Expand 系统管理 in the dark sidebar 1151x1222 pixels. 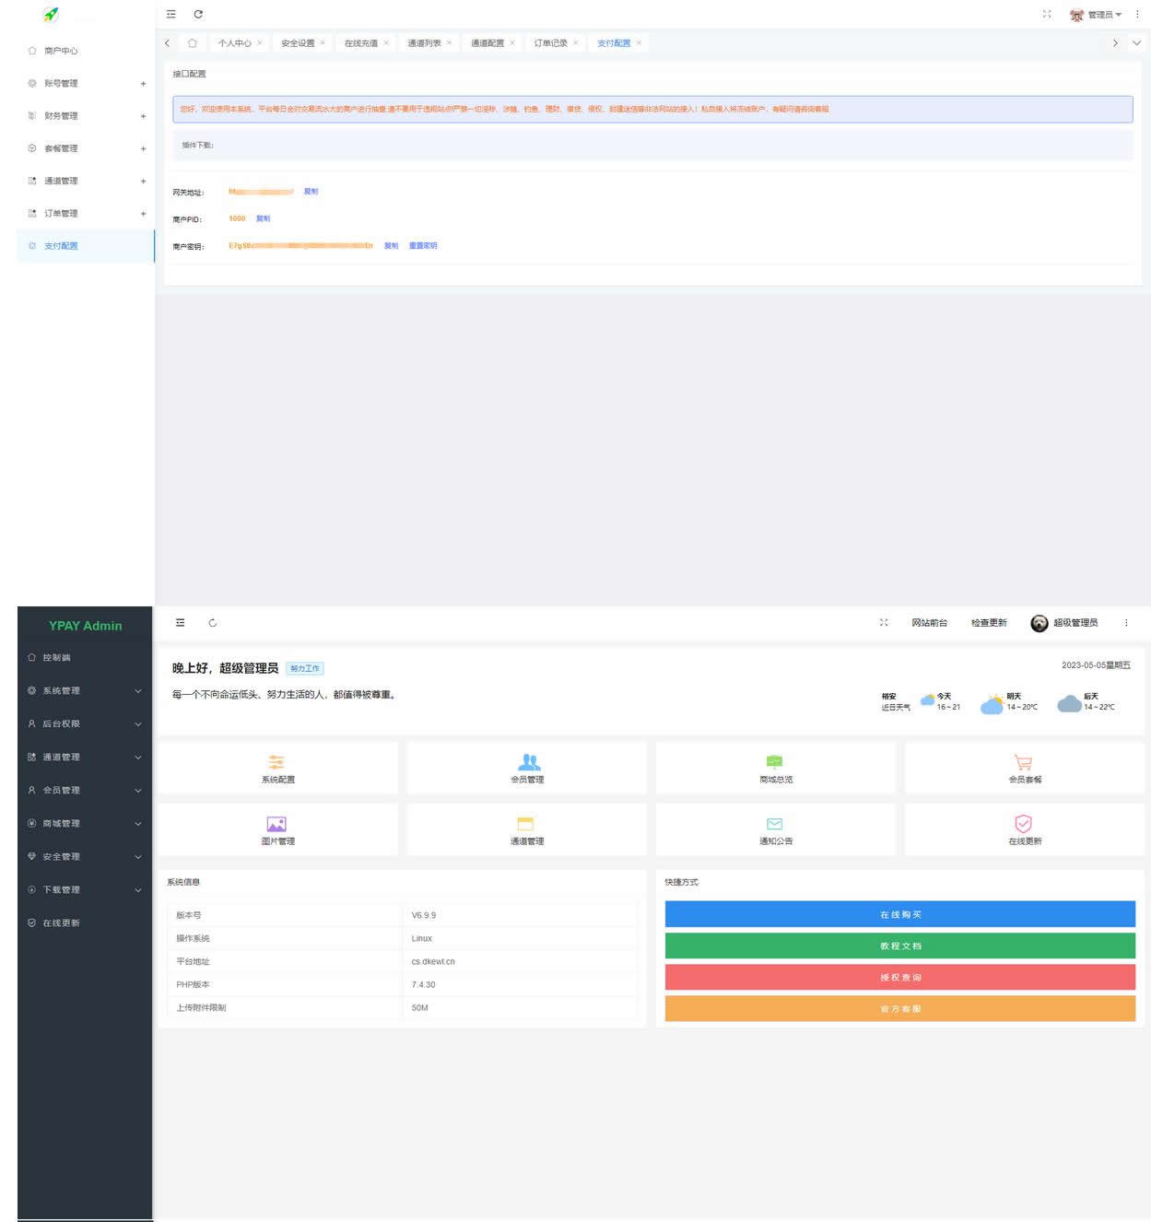[x=83, y=690]
